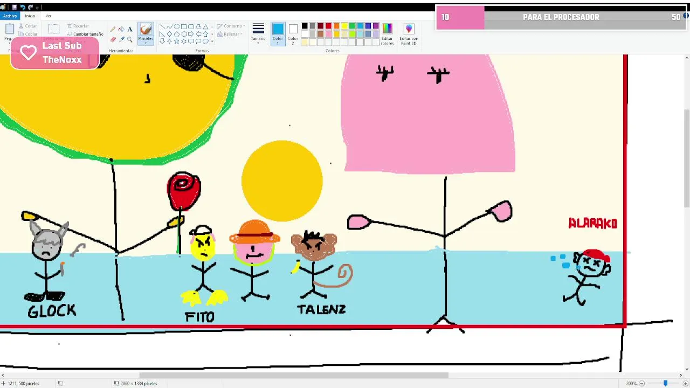Select the Magnifier tool

coord(130,39)
